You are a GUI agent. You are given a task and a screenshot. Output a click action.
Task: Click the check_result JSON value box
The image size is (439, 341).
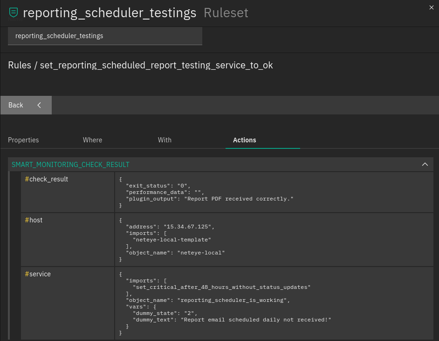[x=274, y=192]
